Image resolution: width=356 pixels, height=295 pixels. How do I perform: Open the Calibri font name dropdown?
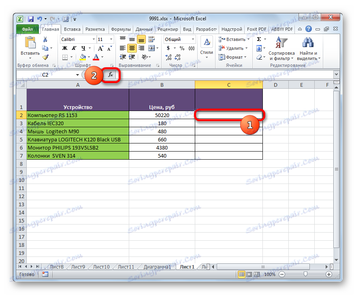(94, 39)
